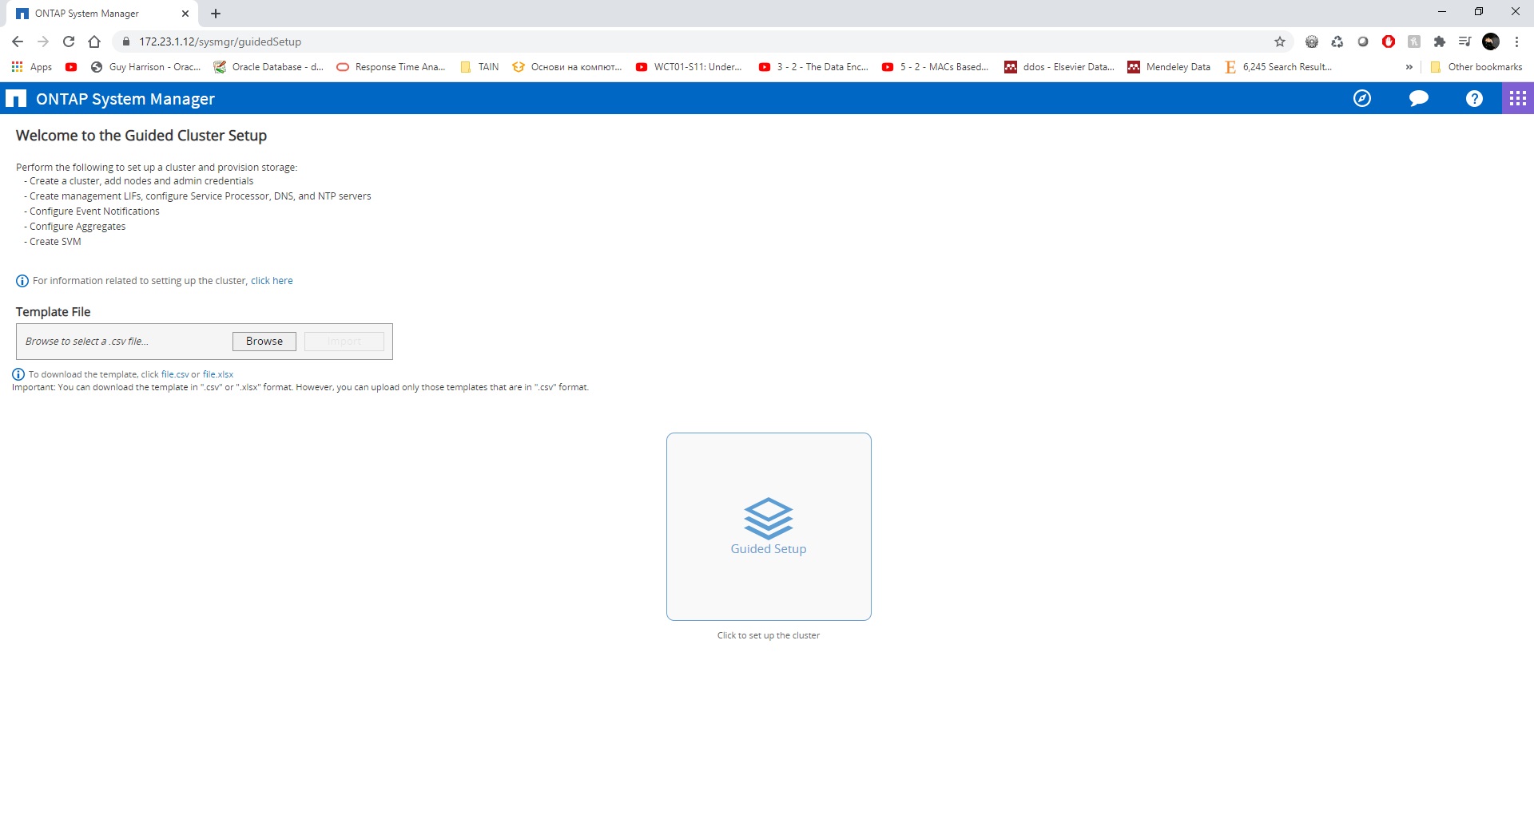Open the Chrome extensions puzzle icon
Viewport: 1534px width, 830px height.
pyautogui.click(x=1440, y=41)
